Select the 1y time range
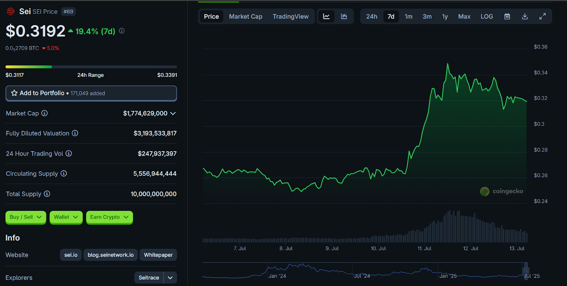The width and height of the screenshot is (567, 286). 445,16
